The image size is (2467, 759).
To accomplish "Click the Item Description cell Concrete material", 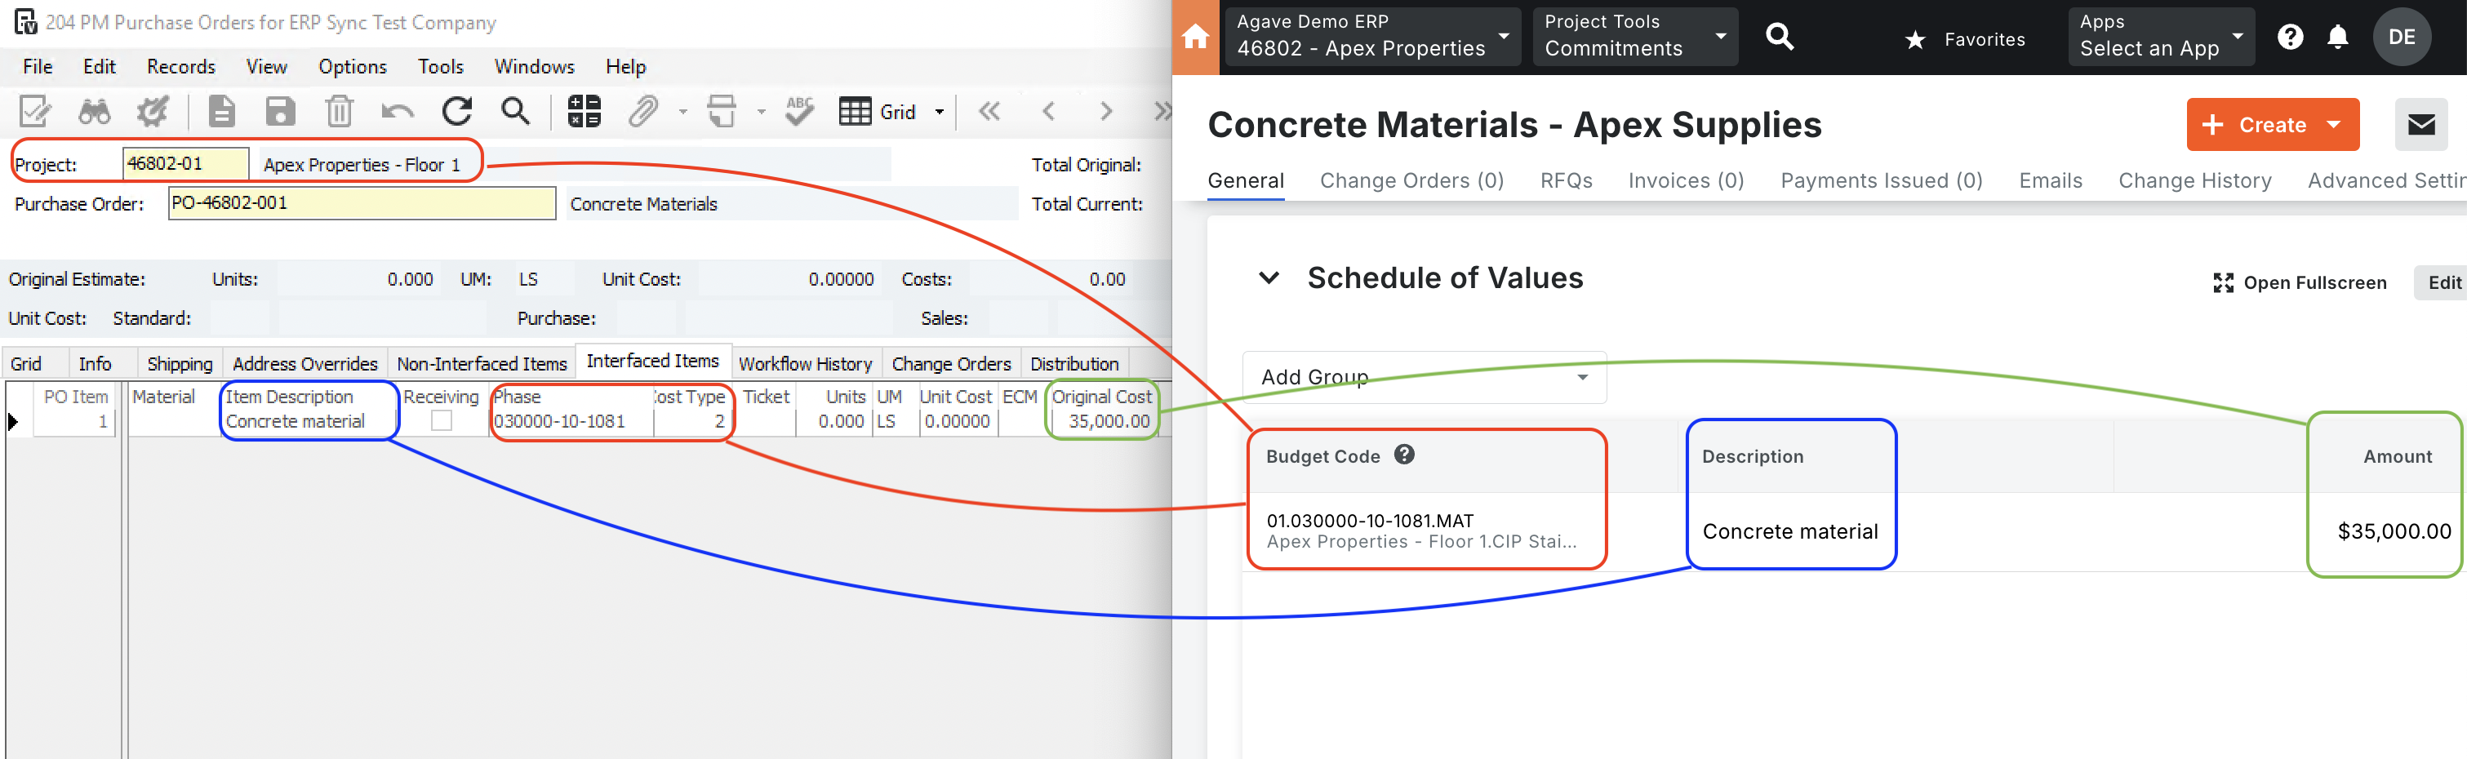I will click(x=309, y=421).
